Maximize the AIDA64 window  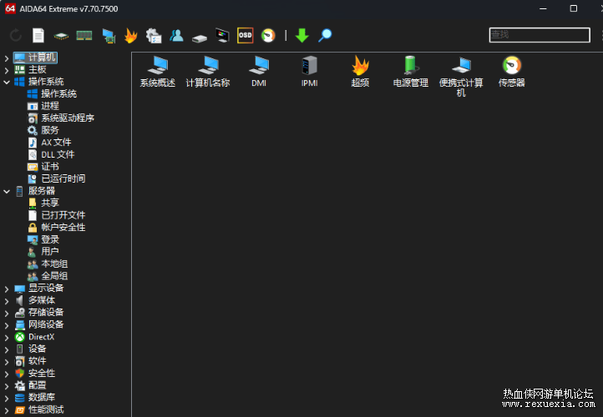[x=574, y=8]
